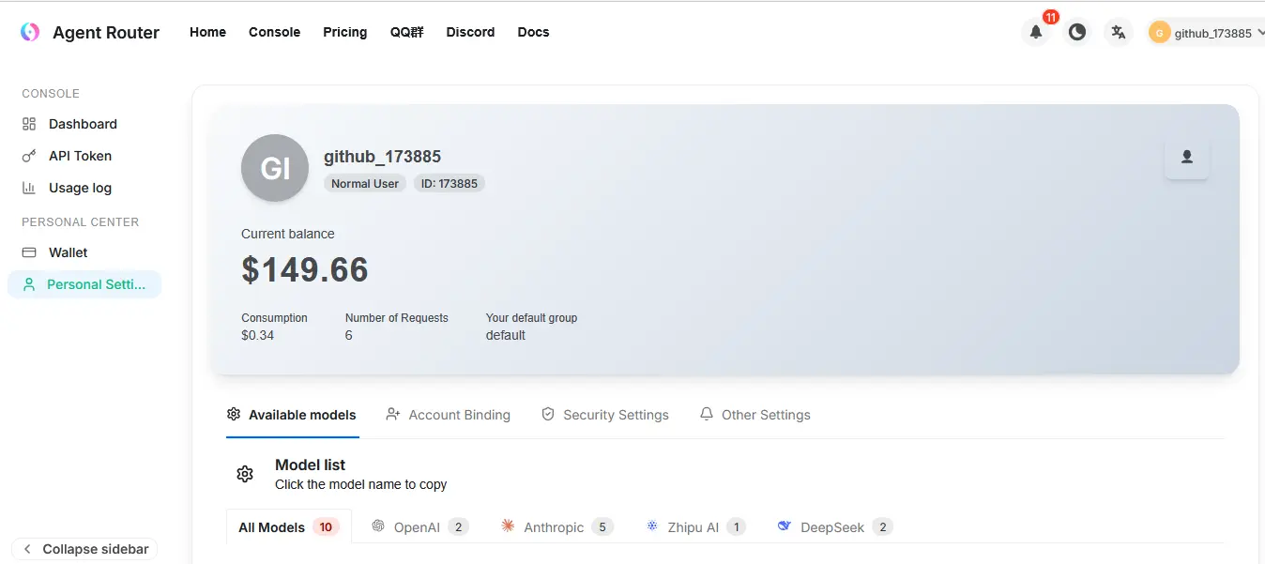
Task: Switch to the Security Settings tab
Action: click(605, 415)
